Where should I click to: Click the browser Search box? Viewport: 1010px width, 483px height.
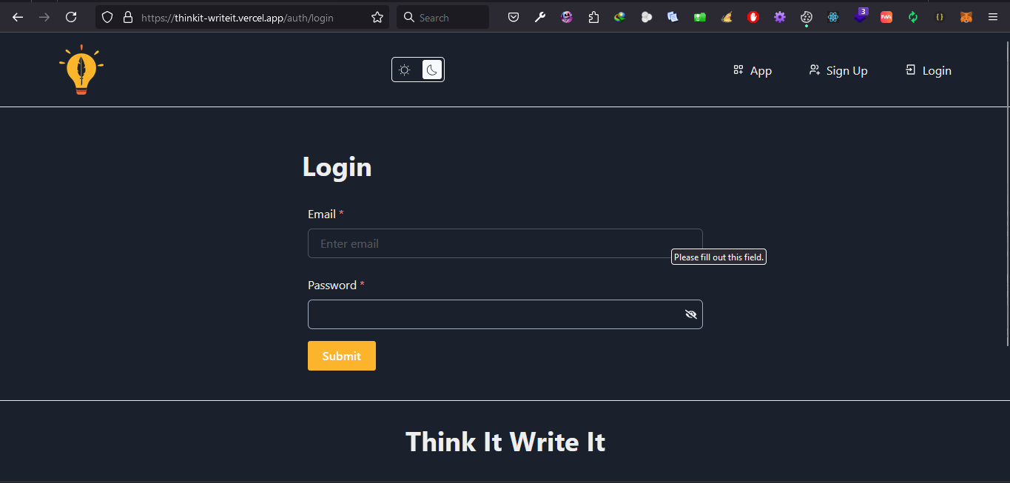click(x=442, y=17)
